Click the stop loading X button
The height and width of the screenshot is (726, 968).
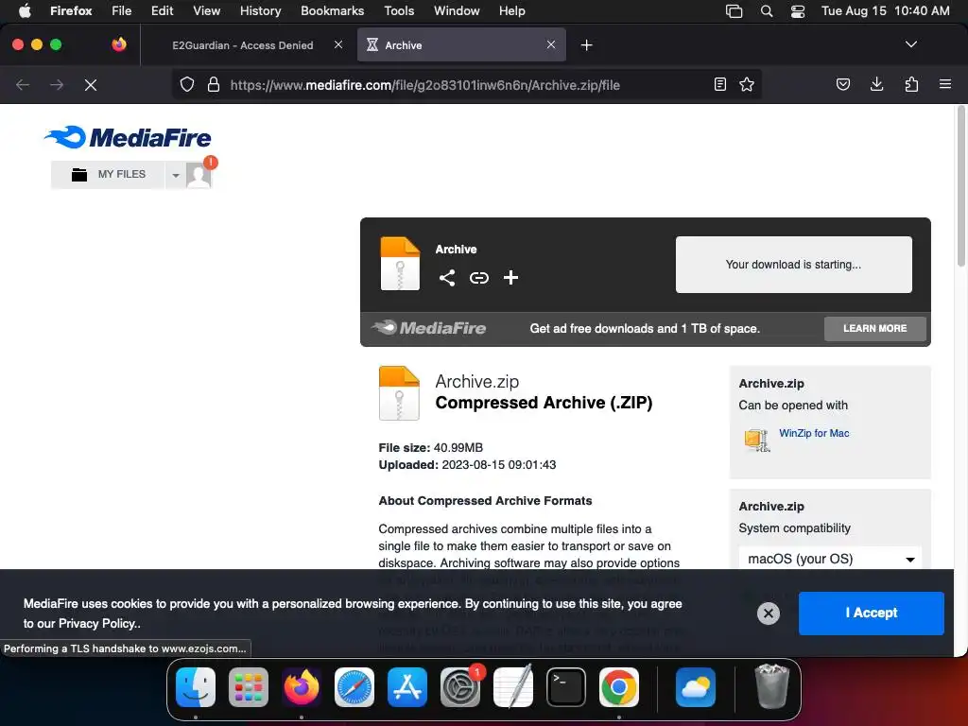(x=91, y=84)
